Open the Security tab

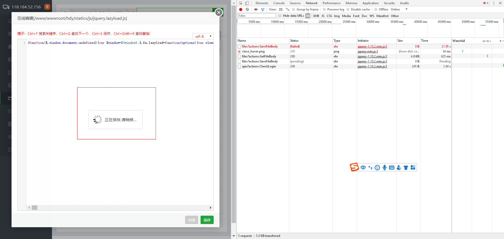[x=389, y=3]
